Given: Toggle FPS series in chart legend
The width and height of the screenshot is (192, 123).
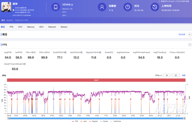Looking at the screenshot, I should click(x=75, y=121).
